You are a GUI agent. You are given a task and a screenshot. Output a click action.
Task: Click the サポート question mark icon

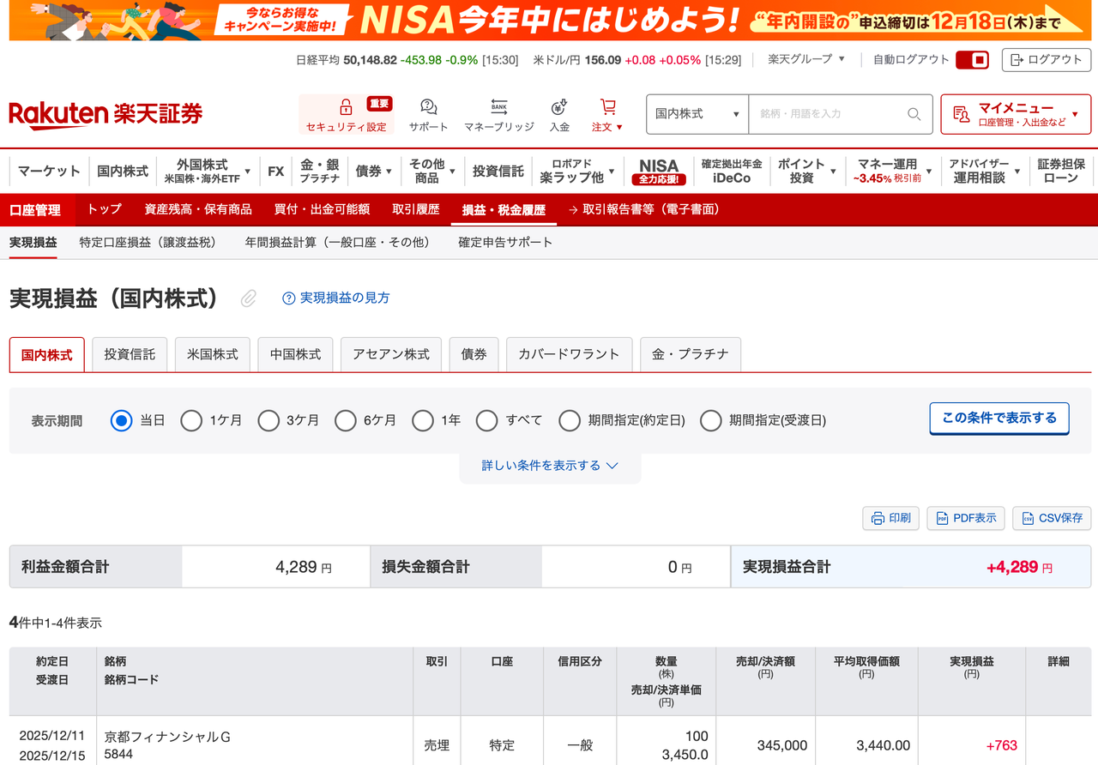pyautogui.click(x=427, y=107)
